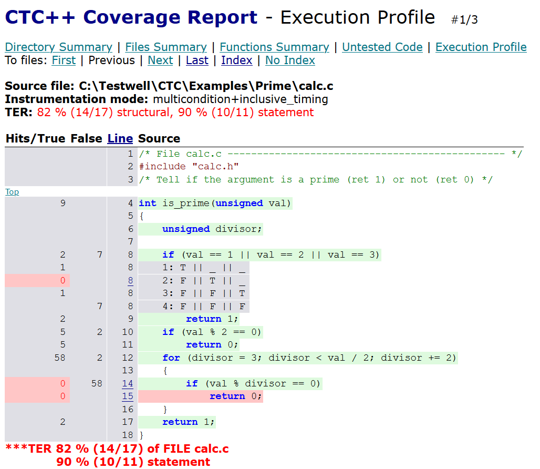Viewport: 540px width, 469px height.
Task: Click the small Top link
Action: tap(12, 192)
